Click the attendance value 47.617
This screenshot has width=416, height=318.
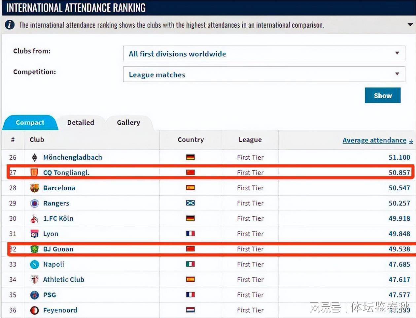tap(399, 280)
